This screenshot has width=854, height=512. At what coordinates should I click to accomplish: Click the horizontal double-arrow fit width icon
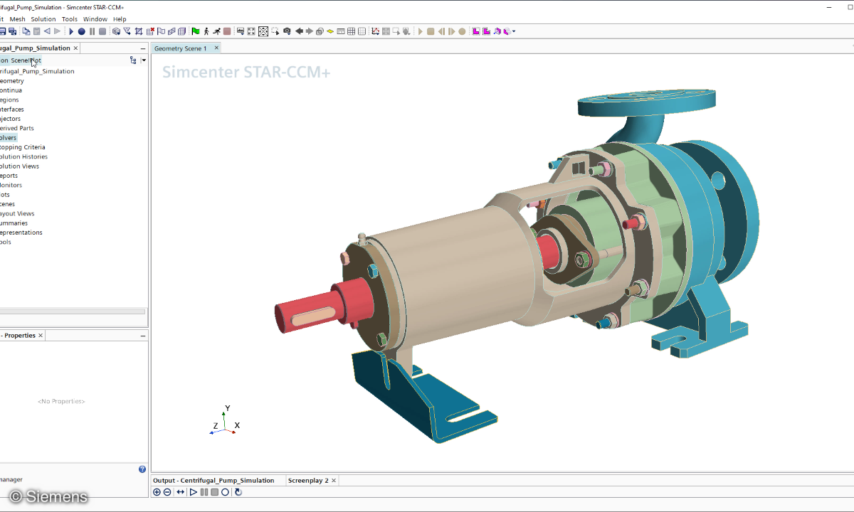(x=181, y=492)
